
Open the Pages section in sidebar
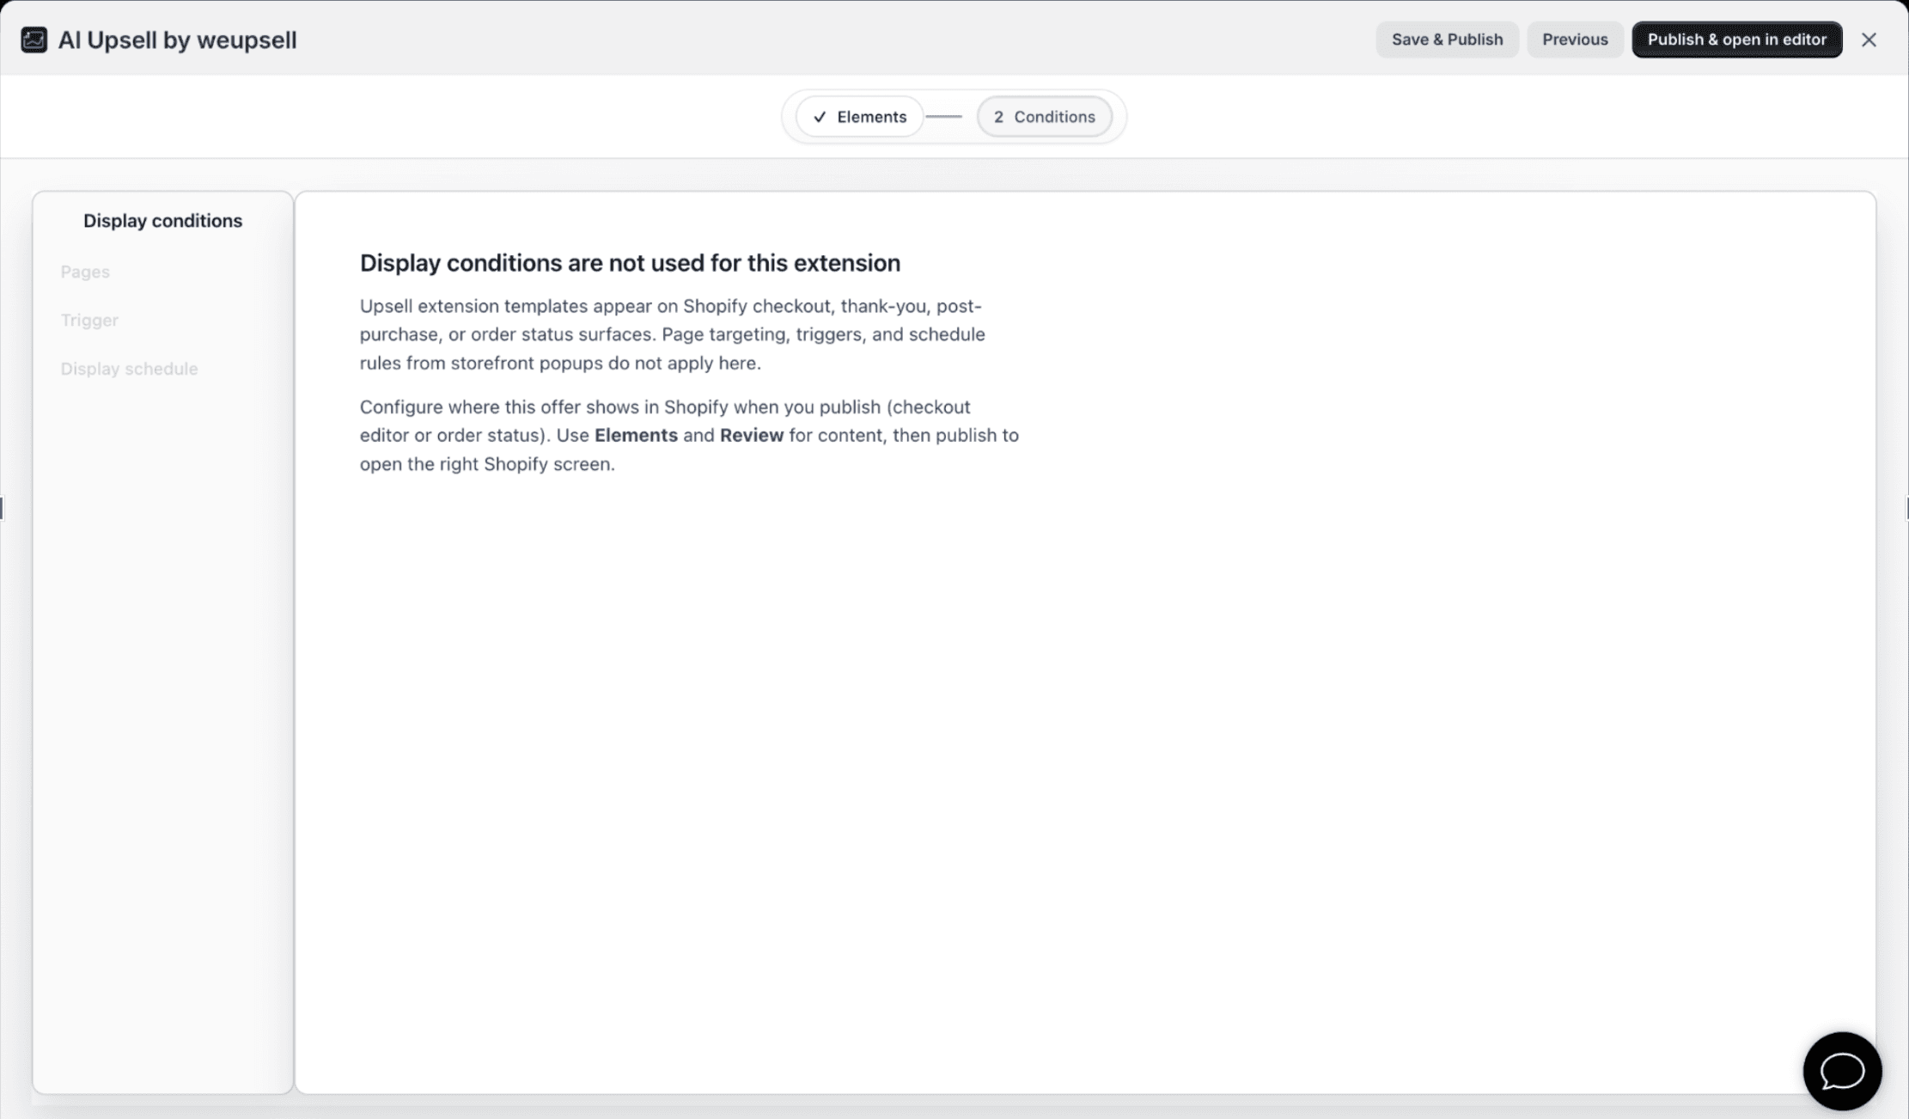(x=85, y=272)
